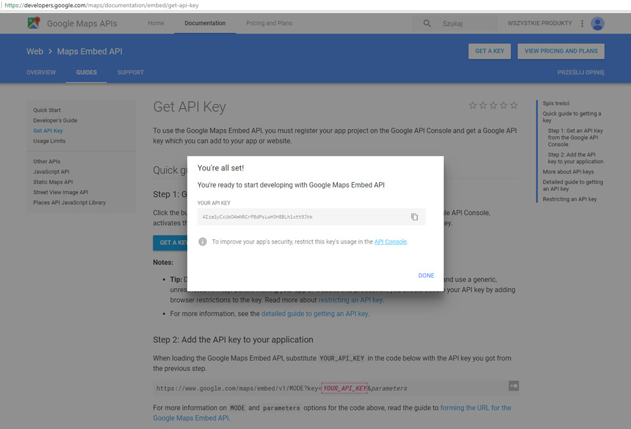Open detailed guide to getting an API key
This screenshot has height=429, width=631.
pyautogui.click(x=315, y=314)
